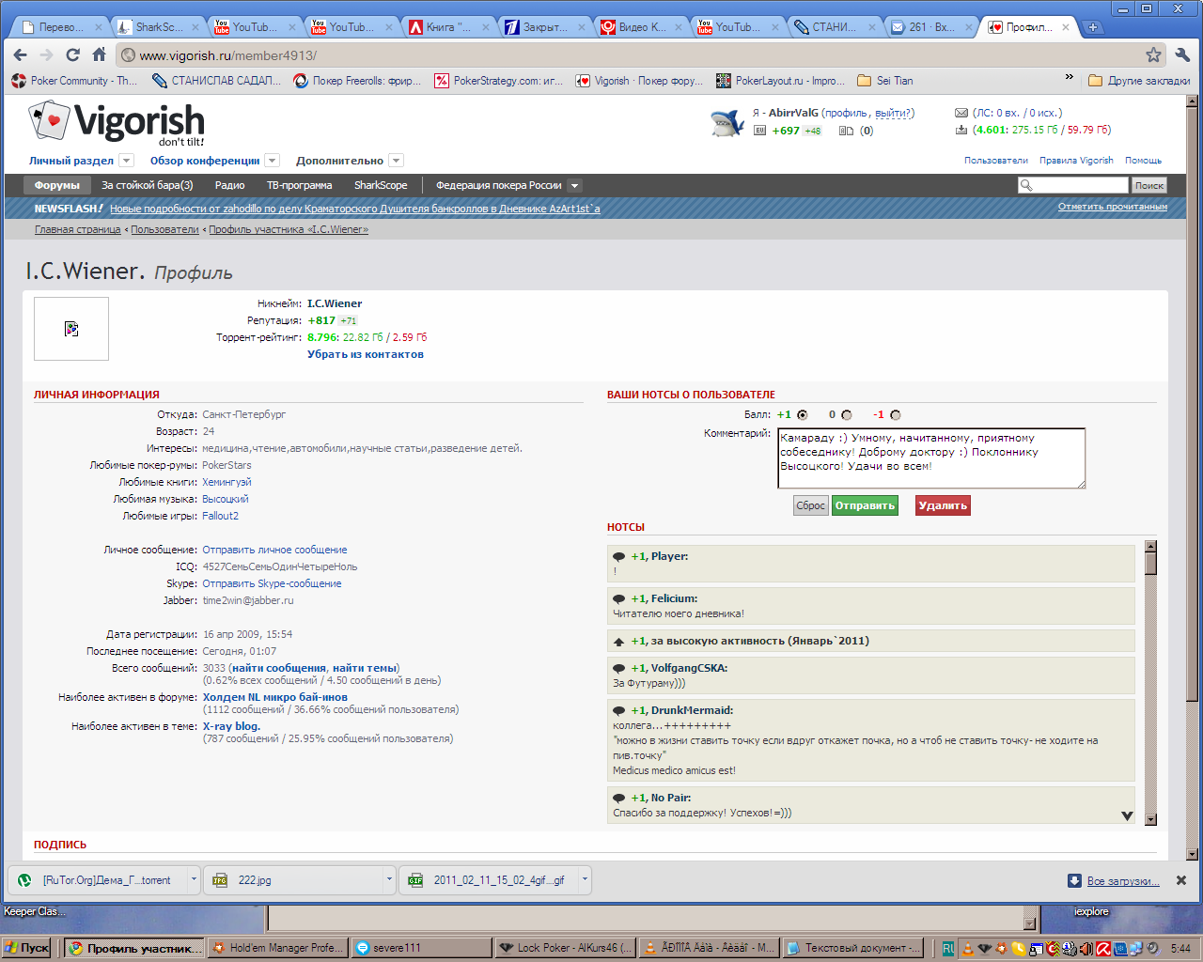Switch to the SharkScope navigation item
Screen dimensions: 1203x962
[381, 186]
